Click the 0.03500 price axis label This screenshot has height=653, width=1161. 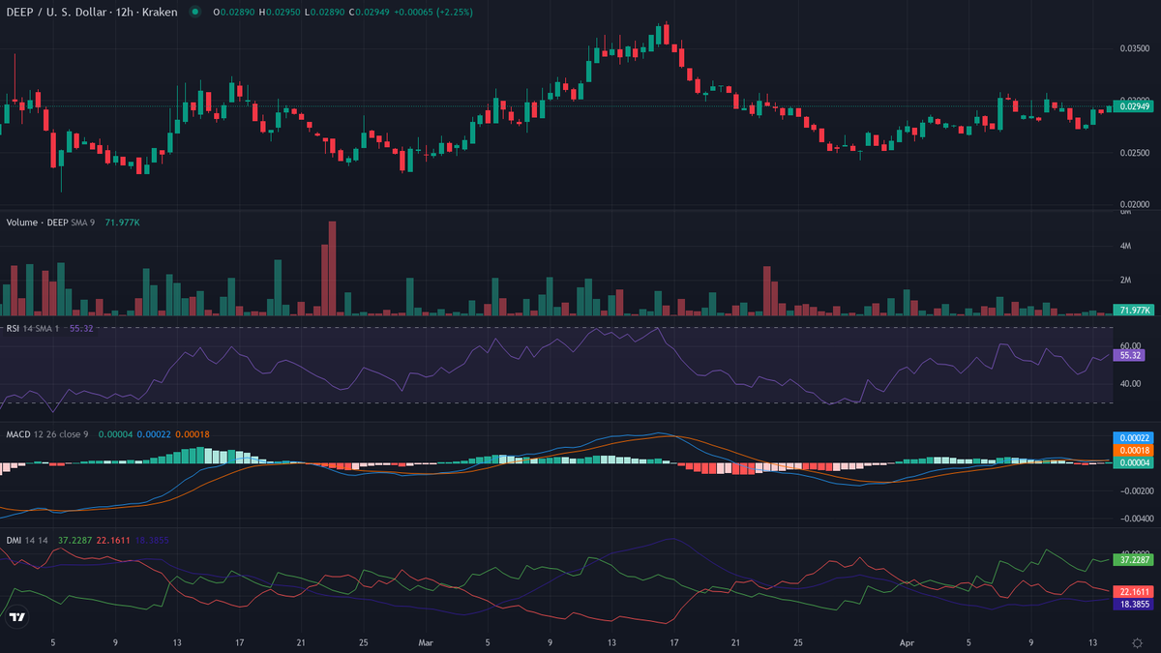coord(1134,47)
